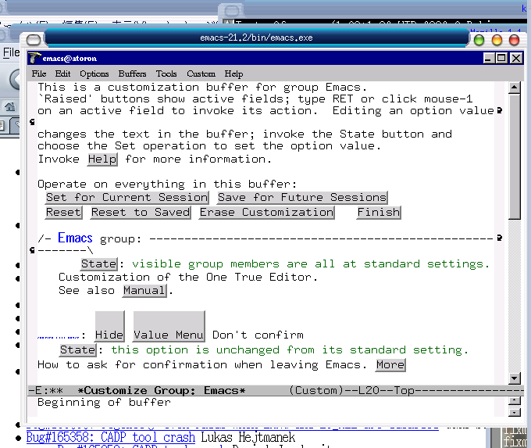Click the Emacs window system icon

point(34,58)
